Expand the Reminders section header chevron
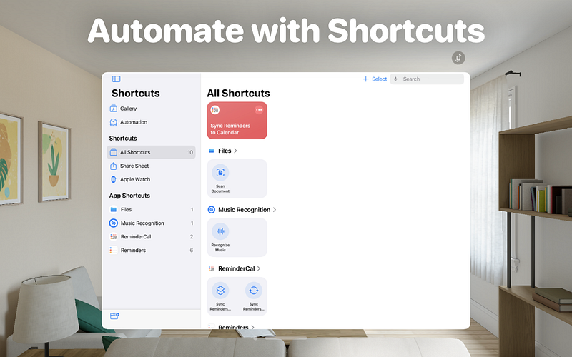572x357 pixels. pyautogui.click(x=253, y=327)
